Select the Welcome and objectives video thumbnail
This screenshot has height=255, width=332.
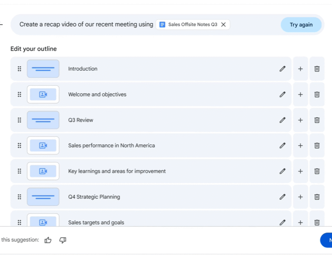[x=43, y=94]
